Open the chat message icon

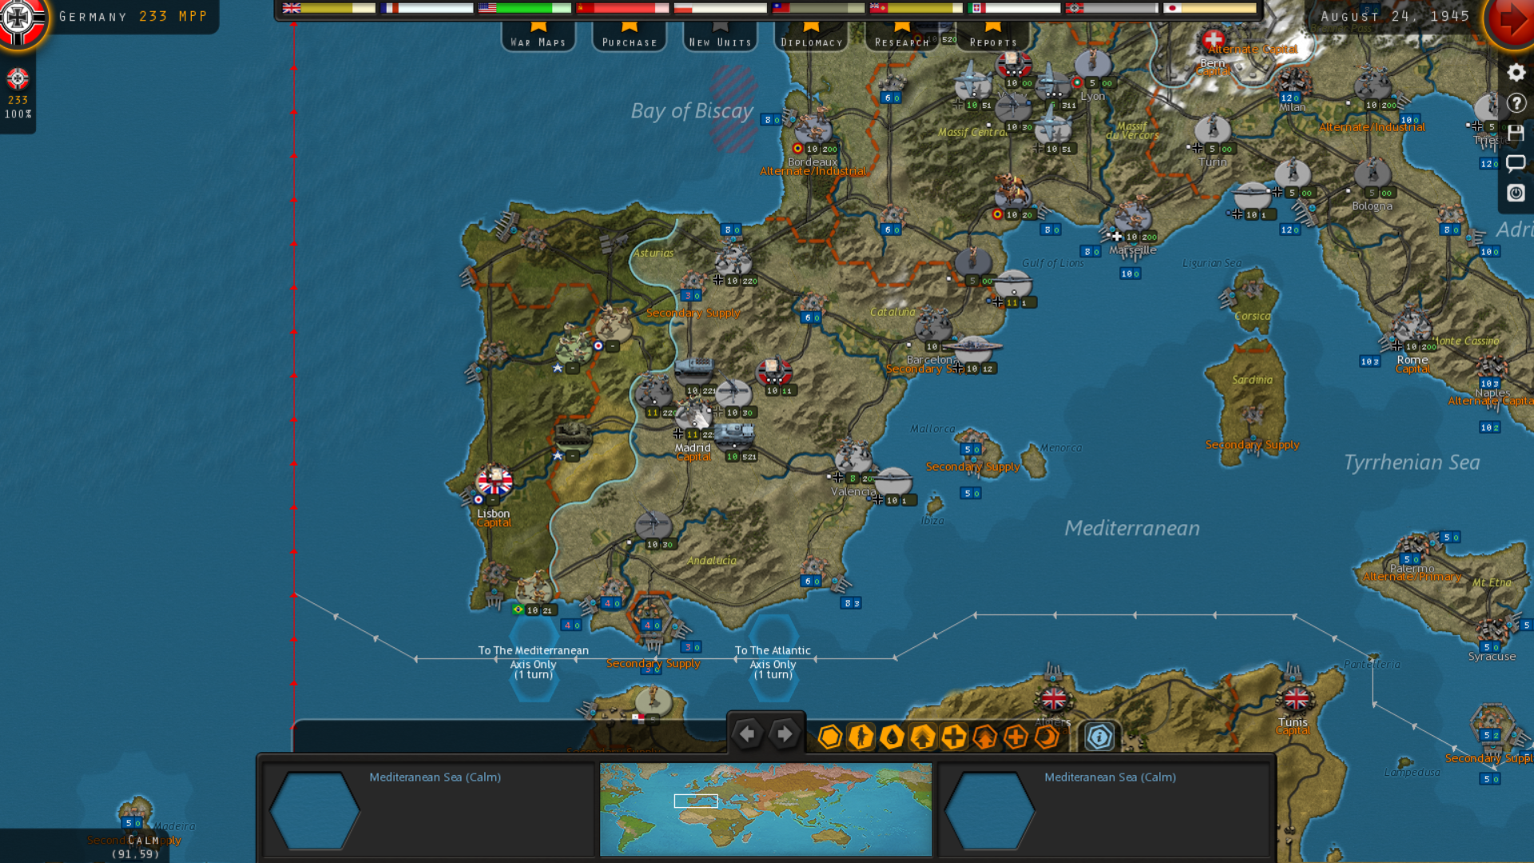click(1516, 163)
